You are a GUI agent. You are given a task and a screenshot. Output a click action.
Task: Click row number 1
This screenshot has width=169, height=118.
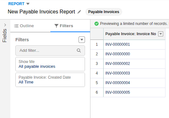coord(97,44)
